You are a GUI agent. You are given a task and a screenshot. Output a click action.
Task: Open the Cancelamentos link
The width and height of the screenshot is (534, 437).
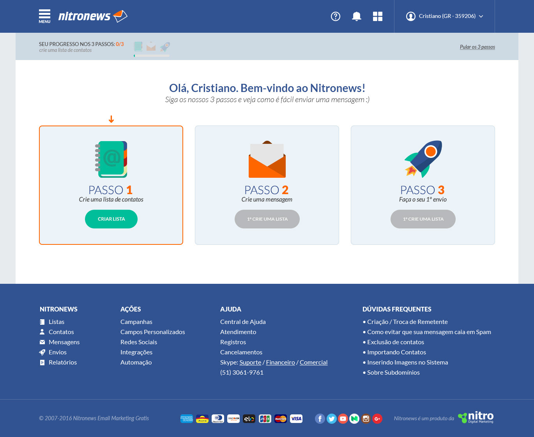click(x=241, y=352)
